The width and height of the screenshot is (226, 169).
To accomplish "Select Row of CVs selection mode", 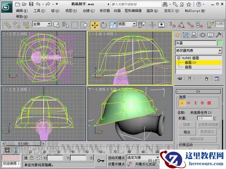I will pyautogui.click(x=188, y=103).
